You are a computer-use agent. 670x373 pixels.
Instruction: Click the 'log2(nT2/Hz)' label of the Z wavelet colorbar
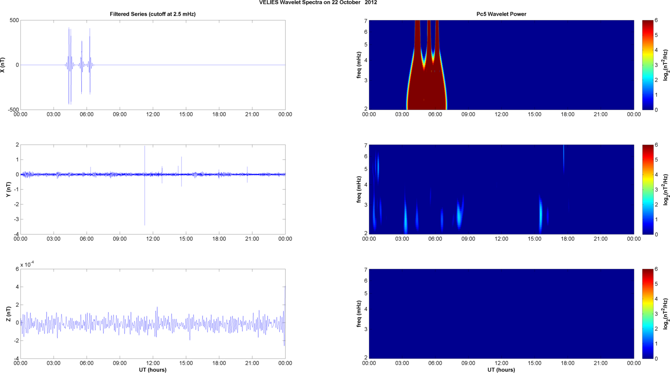coord(666,314)
